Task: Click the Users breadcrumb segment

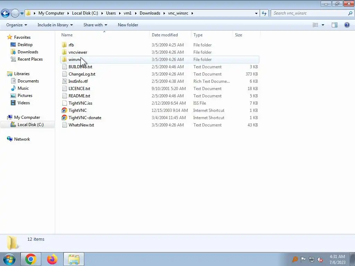Action: [111, 13]
